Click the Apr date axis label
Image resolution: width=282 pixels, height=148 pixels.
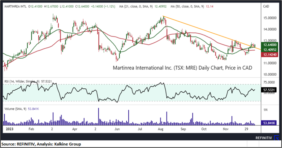coord(75,129)
